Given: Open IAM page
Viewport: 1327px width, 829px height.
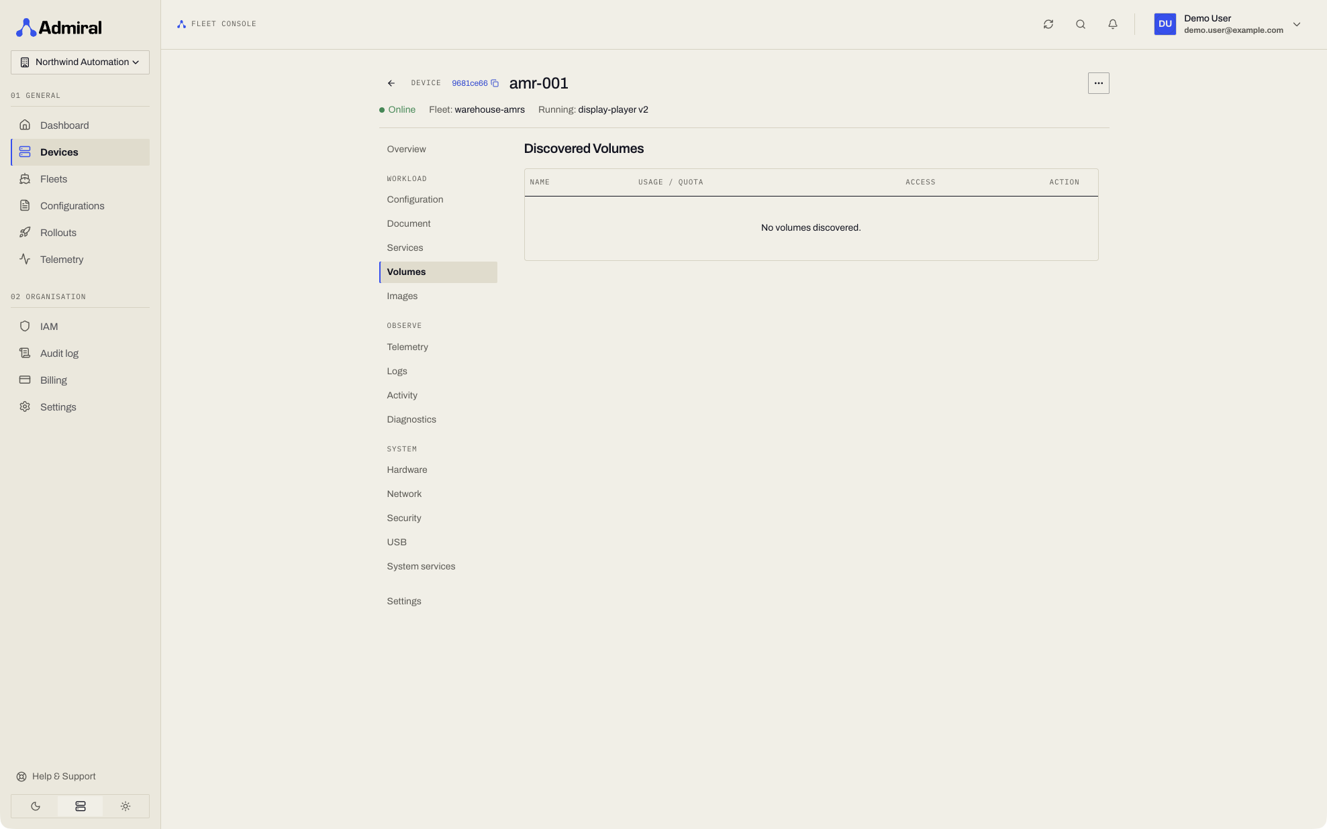Looking at the screenshot, I should coord(81,327).
